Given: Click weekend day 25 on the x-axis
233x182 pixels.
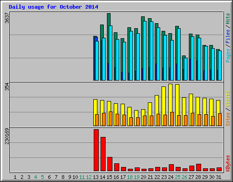Looking at the screenshot, I should (x=177, y=177).
